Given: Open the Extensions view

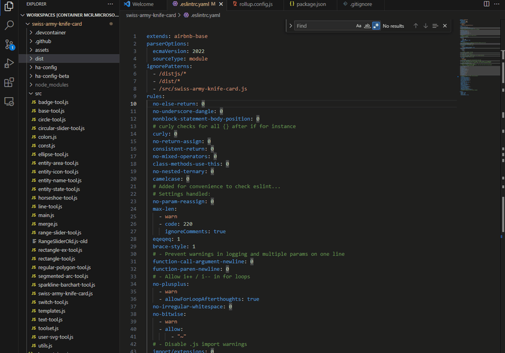Looking at the screenshot, I should [x=9, y=83].
